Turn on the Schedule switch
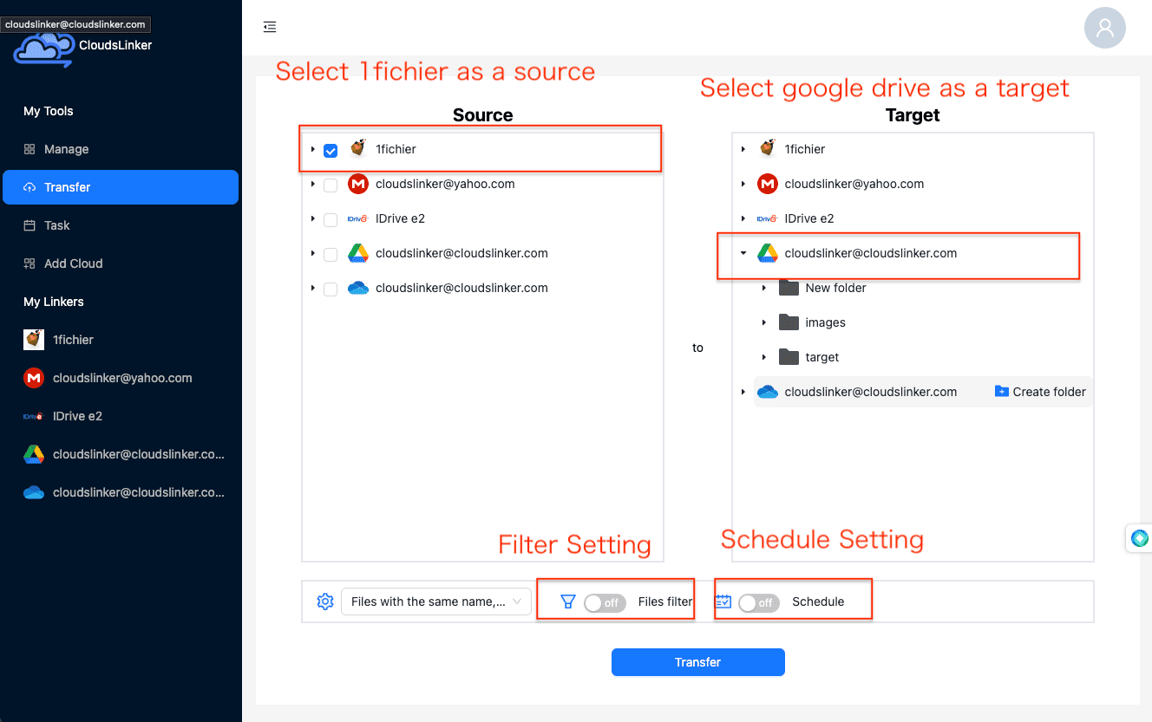1152x722 pixels. click(x=759, y=602)
